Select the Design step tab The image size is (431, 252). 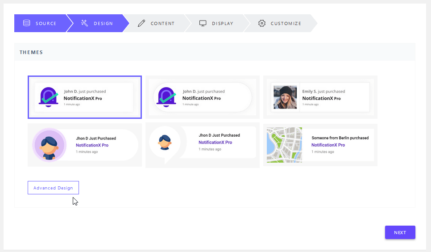pos(98,23)
